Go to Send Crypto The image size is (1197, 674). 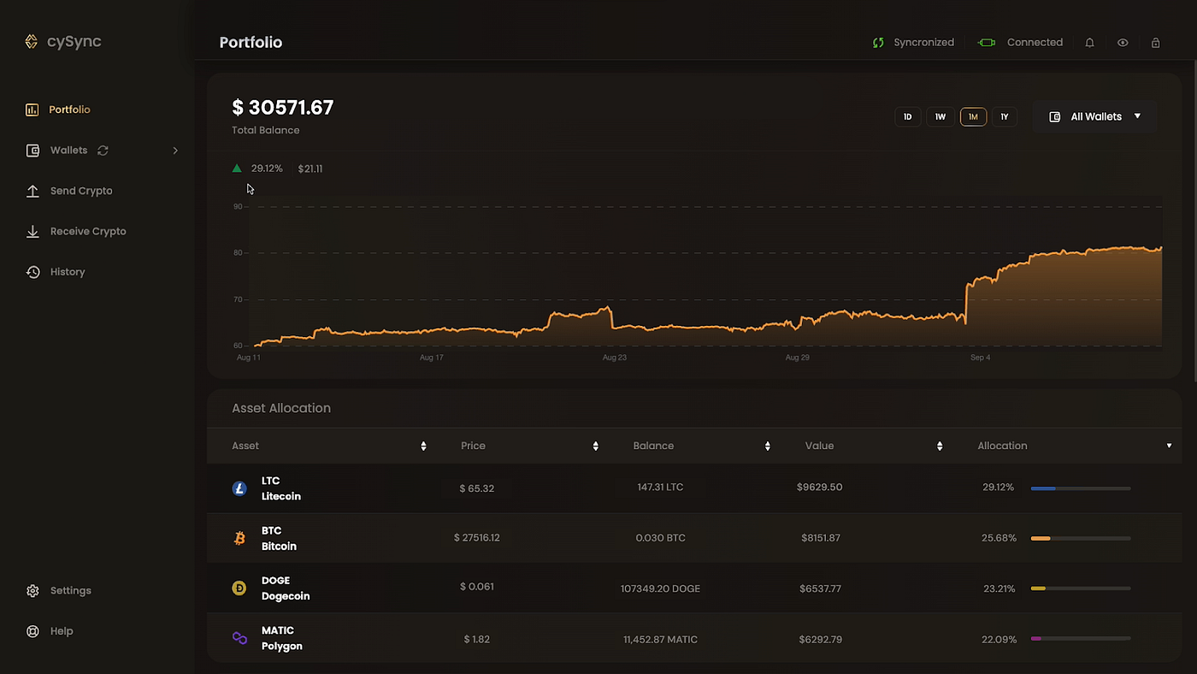[81, 191]
